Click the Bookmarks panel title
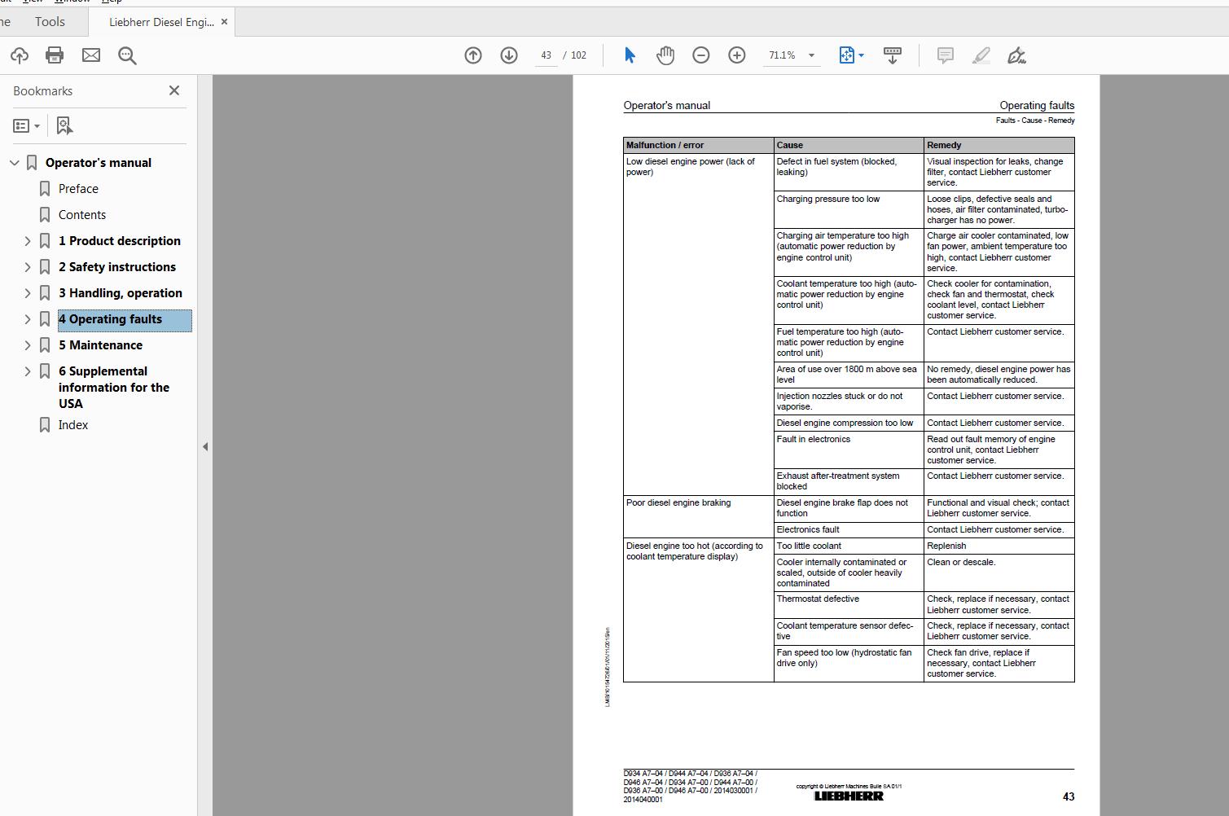This screenshot has height=816, width=1229. (42, 91)
